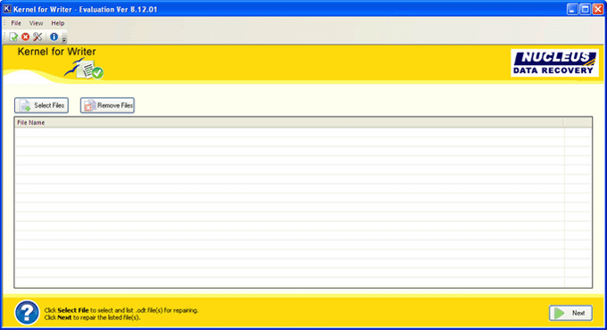
Task: Open the Help menu
Action: coord(58,23)
